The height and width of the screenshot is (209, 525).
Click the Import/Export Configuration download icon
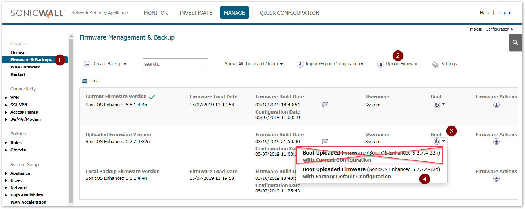[300, 64]
